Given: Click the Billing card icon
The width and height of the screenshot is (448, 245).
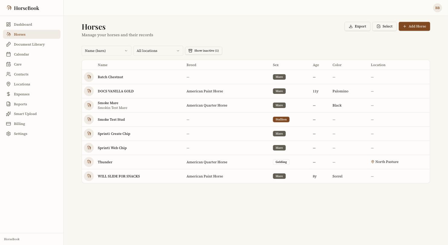Looking at the screenshot, I should [x=8, y=124].
